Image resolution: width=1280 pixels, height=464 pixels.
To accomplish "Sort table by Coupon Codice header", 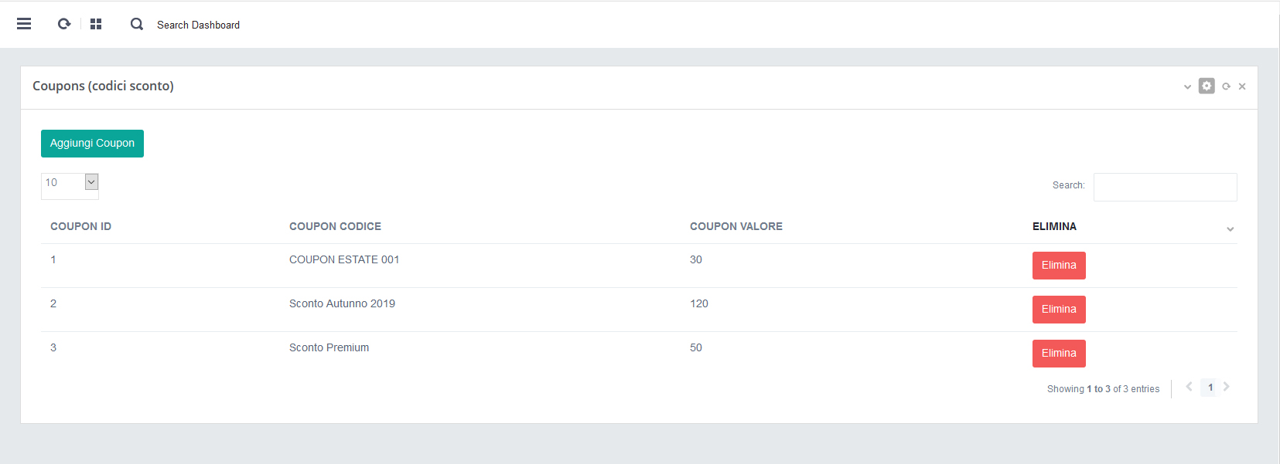I will [x=335, y=226].
